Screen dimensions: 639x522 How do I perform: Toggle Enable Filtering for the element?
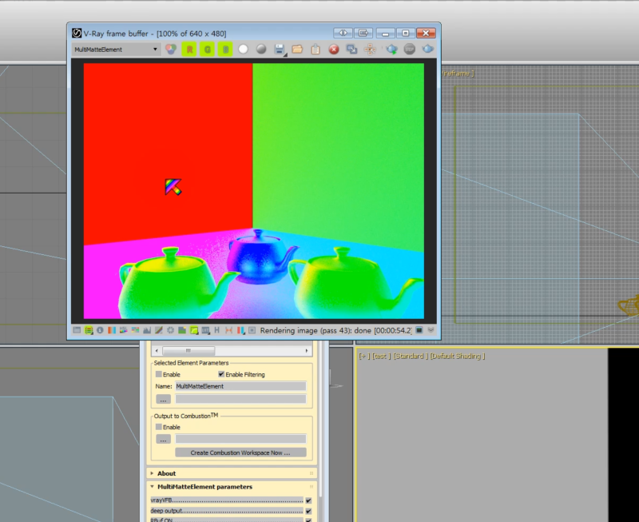coord(220,375)
